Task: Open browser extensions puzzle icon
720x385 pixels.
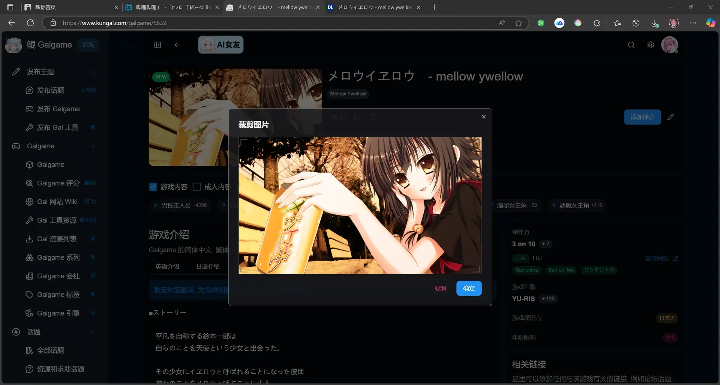Action: pyautogui.click(x=597, y=23)
